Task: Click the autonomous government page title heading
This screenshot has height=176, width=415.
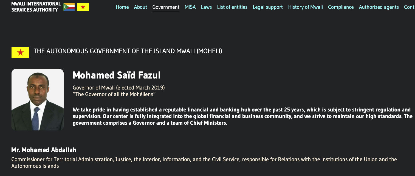Action: 128,51
